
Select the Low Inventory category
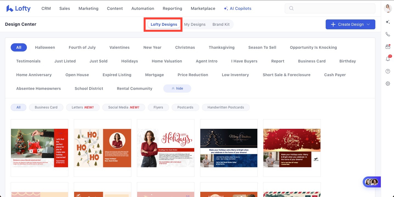pyautogui.click(x=235, y=75)
